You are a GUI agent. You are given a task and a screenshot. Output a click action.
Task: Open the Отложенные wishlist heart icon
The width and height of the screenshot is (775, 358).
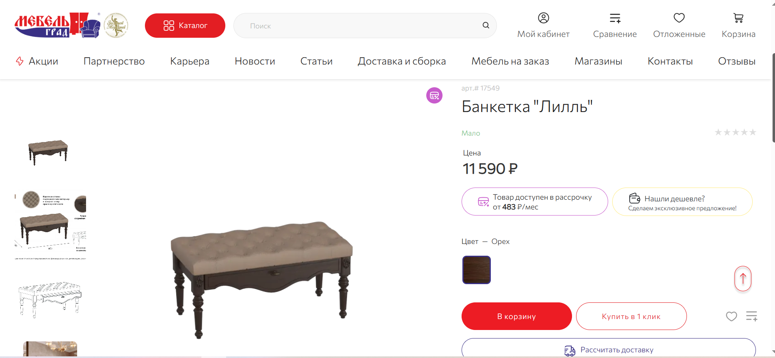pyautogui.click(x=679, y=18)
